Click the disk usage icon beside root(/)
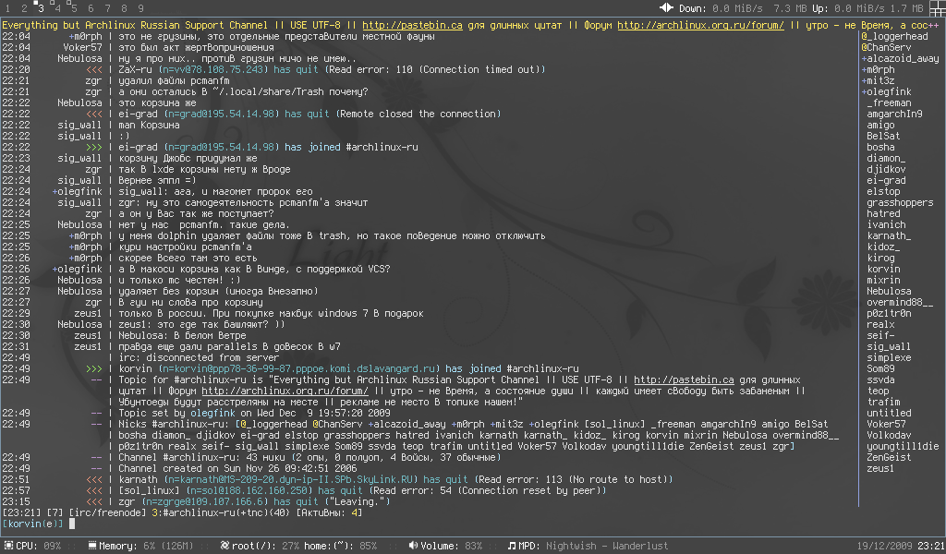 224,546
